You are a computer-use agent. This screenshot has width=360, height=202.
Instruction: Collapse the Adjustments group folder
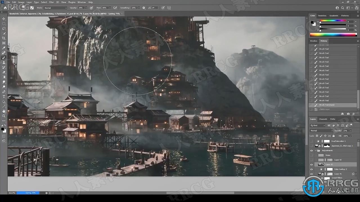(316, 151)
